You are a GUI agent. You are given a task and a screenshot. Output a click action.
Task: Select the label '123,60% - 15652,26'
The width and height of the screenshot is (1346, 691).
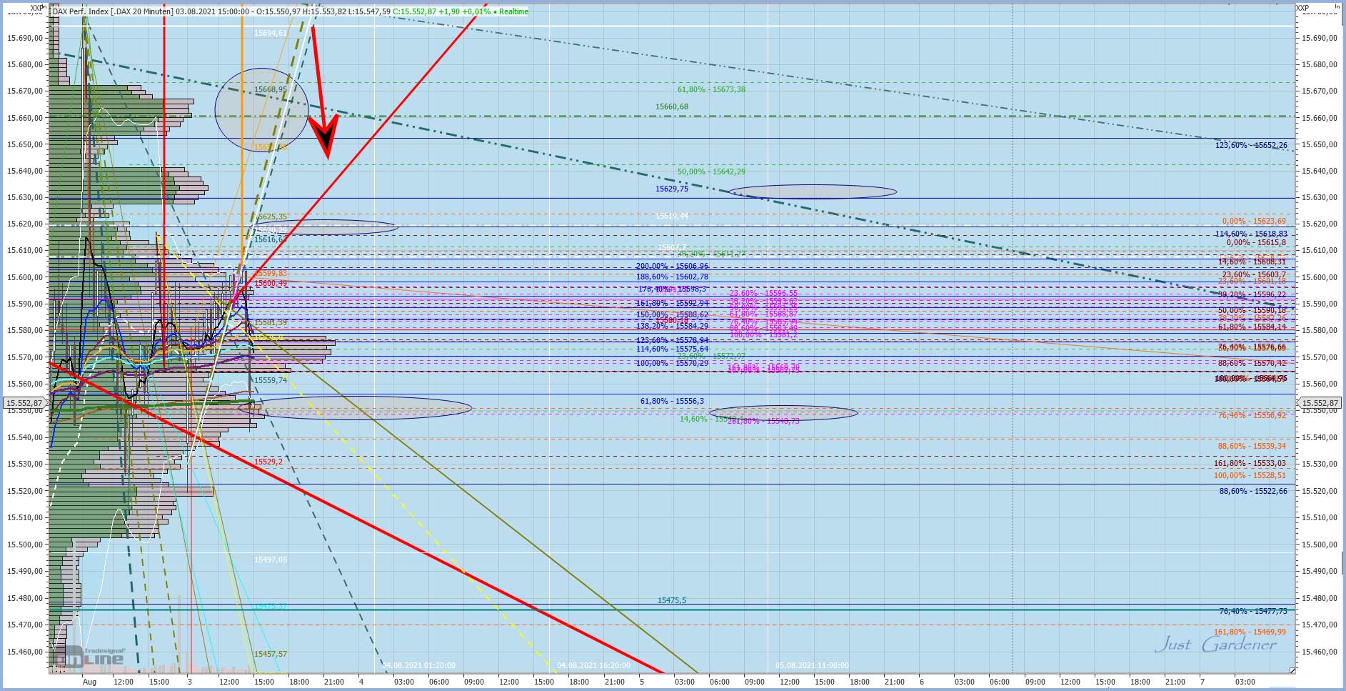click(x=1251, y=145)
